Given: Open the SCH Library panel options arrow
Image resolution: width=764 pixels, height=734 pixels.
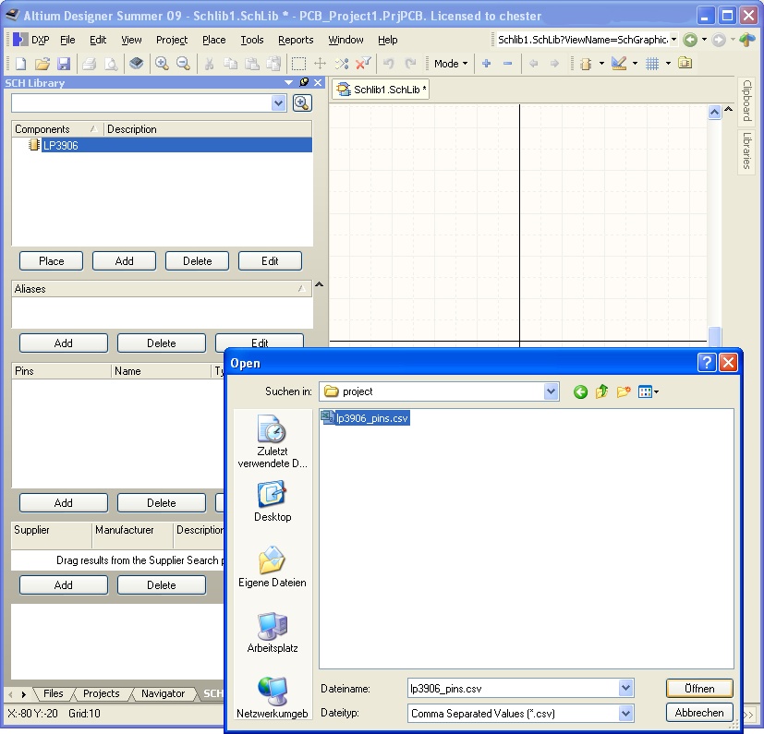Looking at the screenshot, I should 288,83.
